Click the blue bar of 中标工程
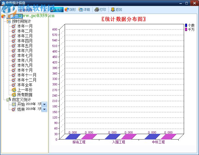199x155 pixels. pos(152,137)
